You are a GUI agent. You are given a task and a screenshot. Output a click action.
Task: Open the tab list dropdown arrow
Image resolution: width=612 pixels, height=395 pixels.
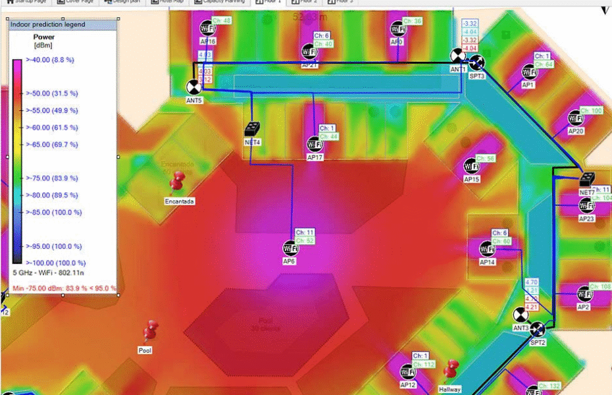pyautogui.click(x=605, y=8)
